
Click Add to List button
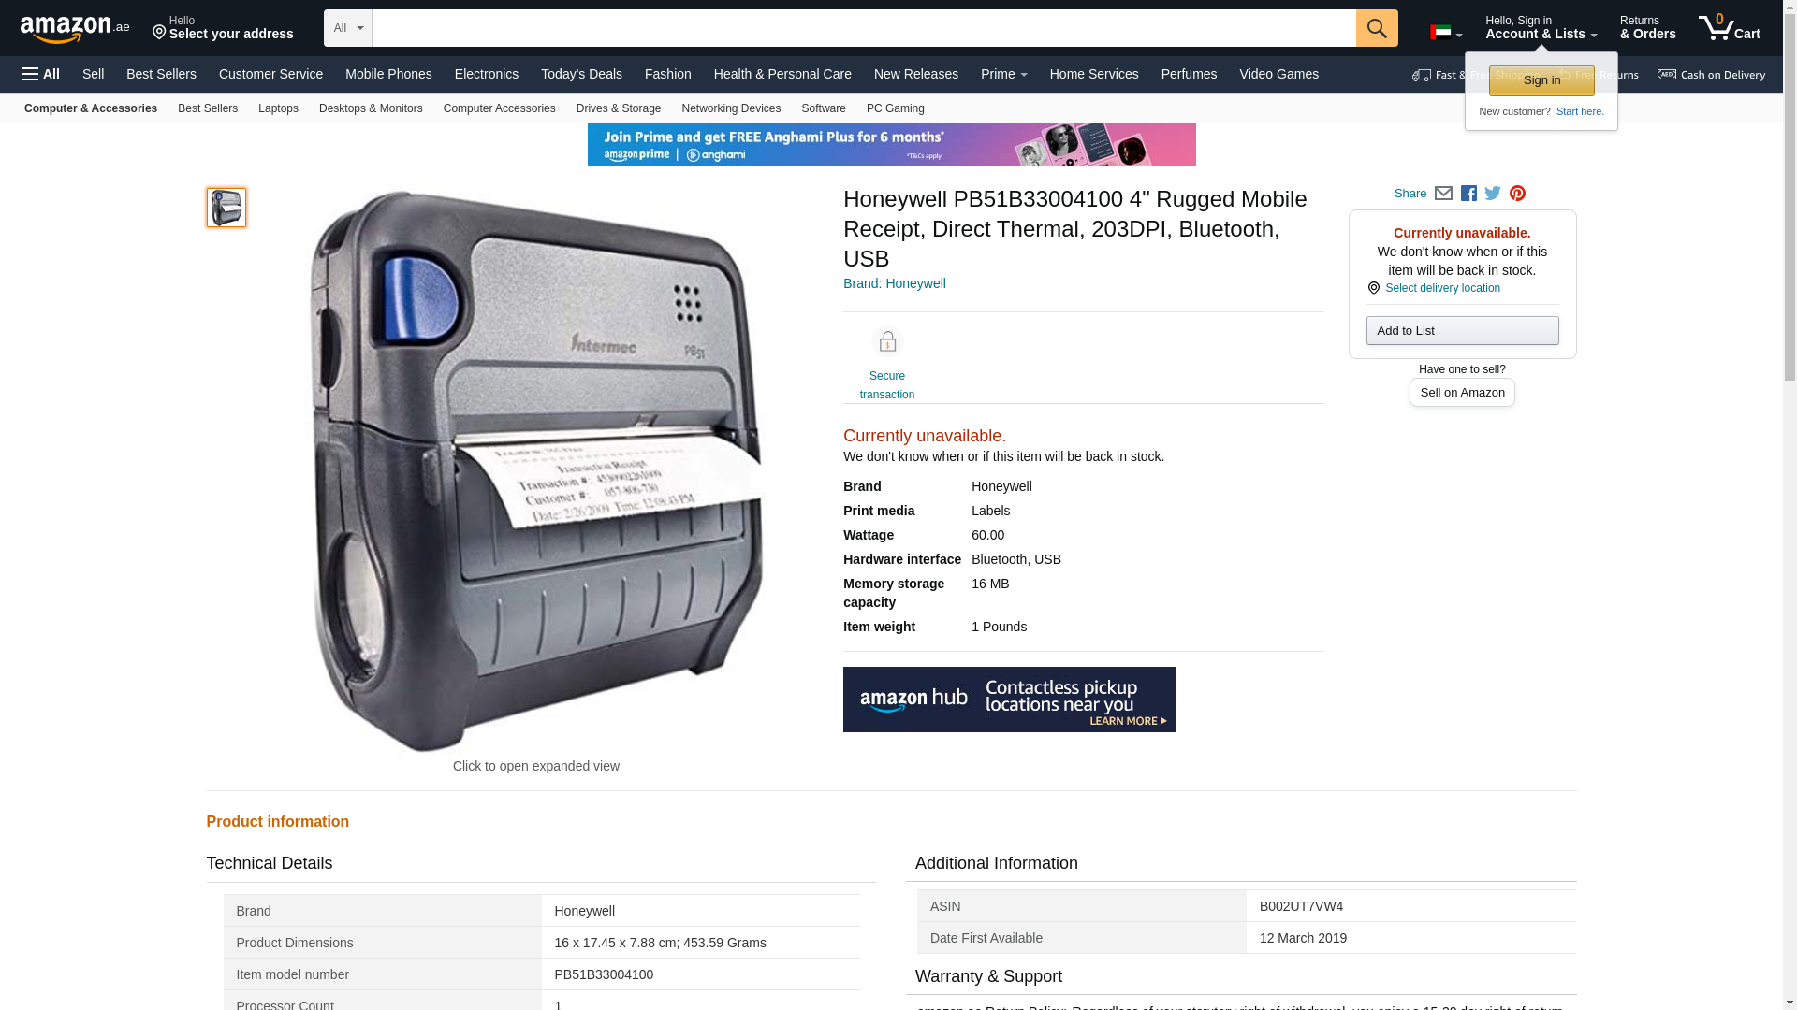point(1462,331)
